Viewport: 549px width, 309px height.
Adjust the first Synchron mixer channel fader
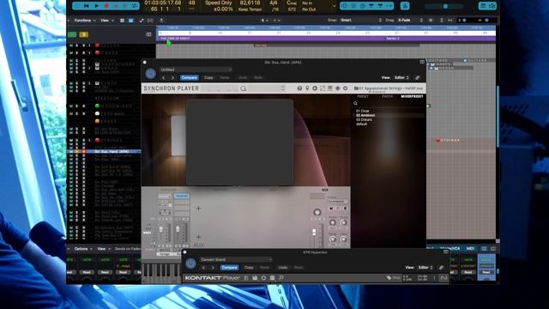point(160,230)
